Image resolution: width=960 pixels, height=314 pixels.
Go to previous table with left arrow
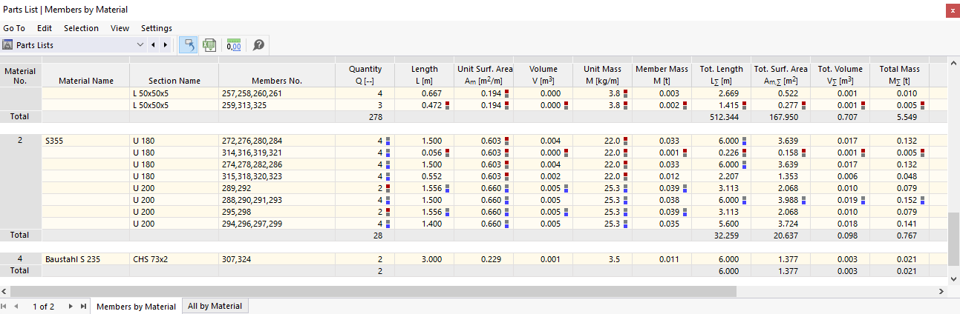coord(153,45)
